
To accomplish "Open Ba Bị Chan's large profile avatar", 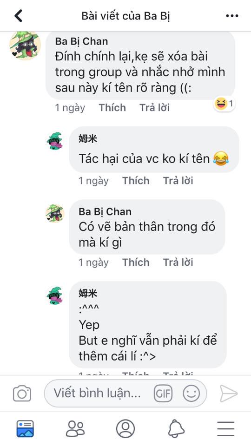I will click(25, 45).
